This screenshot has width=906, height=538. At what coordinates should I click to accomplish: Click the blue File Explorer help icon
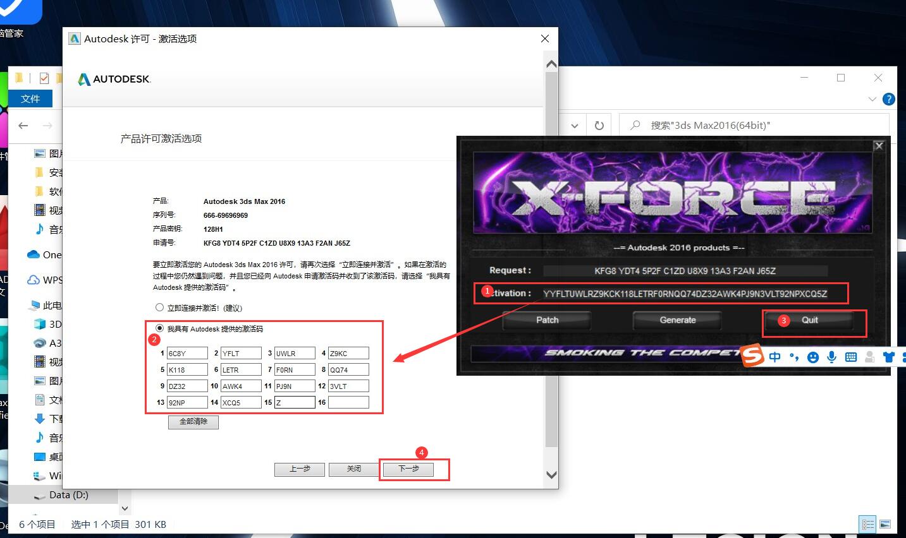point(888,99)
